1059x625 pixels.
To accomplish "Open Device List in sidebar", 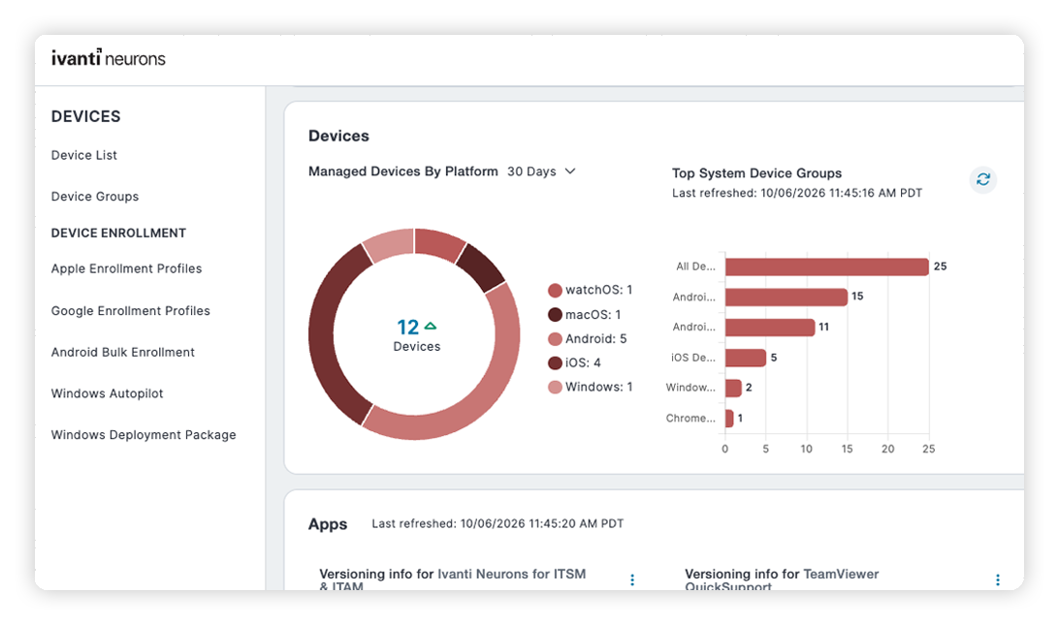I will (83, 155).
